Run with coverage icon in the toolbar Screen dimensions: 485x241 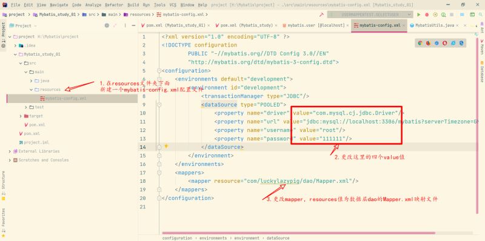point(435,15)
